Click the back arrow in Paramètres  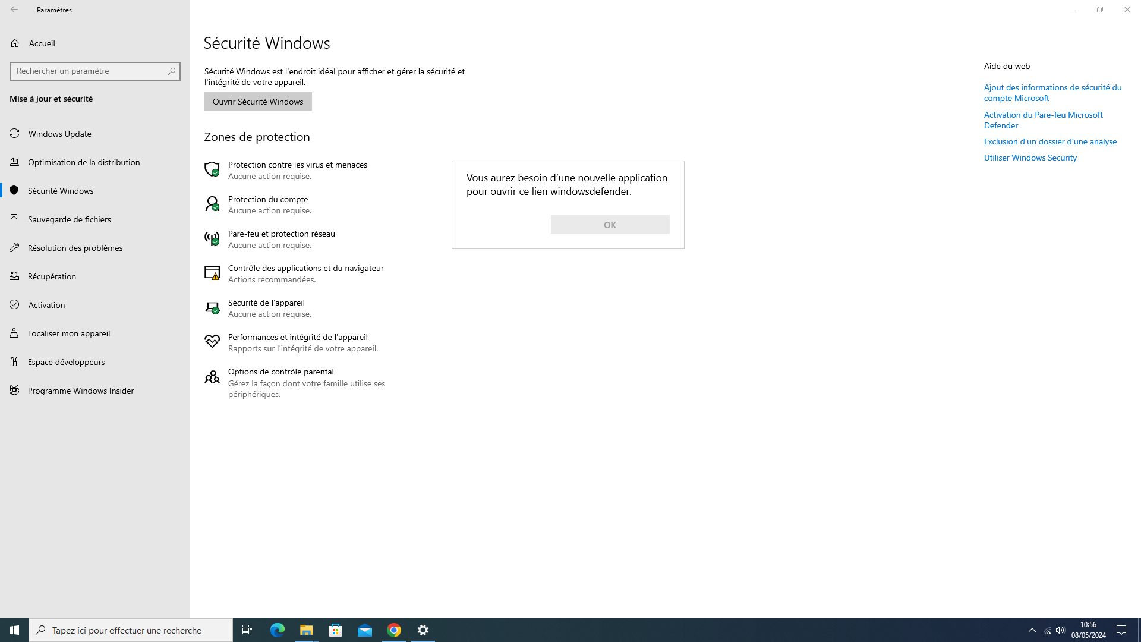click(14, 10)
